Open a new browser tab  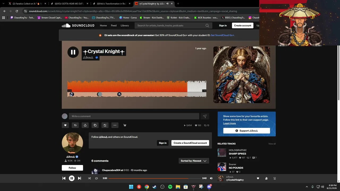tap(178, 4)
